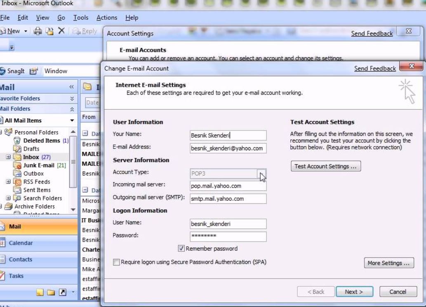Click the Incoming mail server field

(228, 186)
